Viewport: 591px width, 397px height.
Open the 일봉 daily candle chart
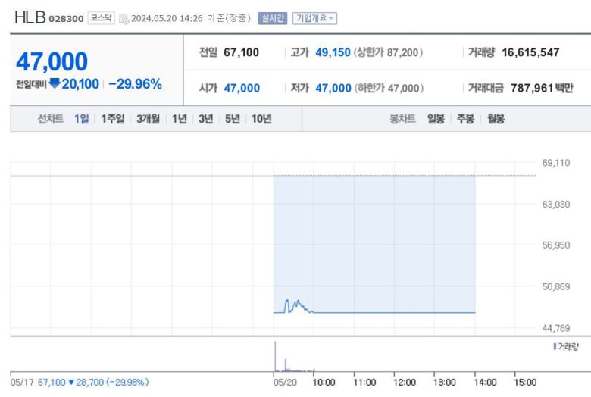tap(436, 119)
